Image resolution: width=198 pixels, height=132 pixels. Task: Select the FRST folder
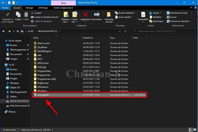click(x=40, y=59)
